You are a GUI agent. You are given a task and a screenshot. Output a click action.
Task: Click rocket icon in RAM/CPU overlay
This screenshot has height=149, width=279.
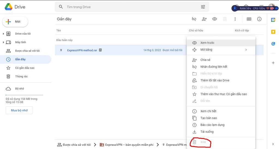[x=235, y=8]
